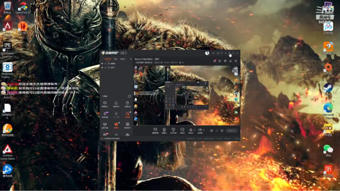Open the first toolbox tool in top row
The width and height of the screenshot is (340, 191).
tap(105, 104)
